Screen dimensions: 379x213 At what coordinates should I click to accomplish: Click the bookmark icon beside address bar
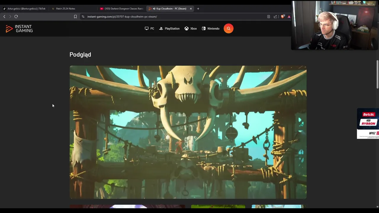click(x=75, y=17)
